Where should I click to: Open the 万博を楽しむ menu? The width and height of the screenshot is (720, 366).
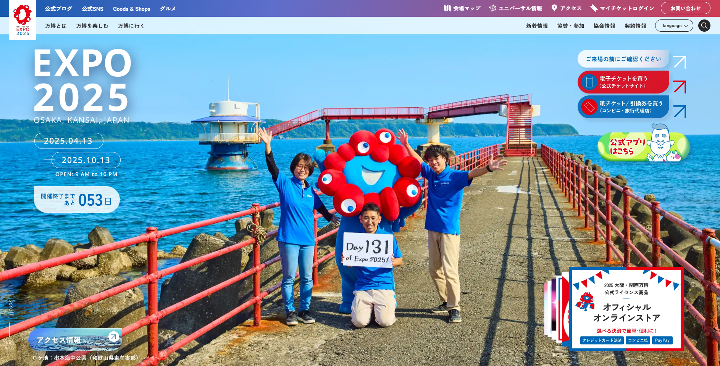tap(92, 26)
